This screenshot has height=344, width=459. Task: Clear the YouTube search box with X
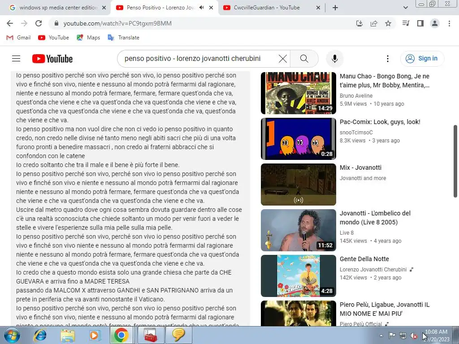[283, 59]
